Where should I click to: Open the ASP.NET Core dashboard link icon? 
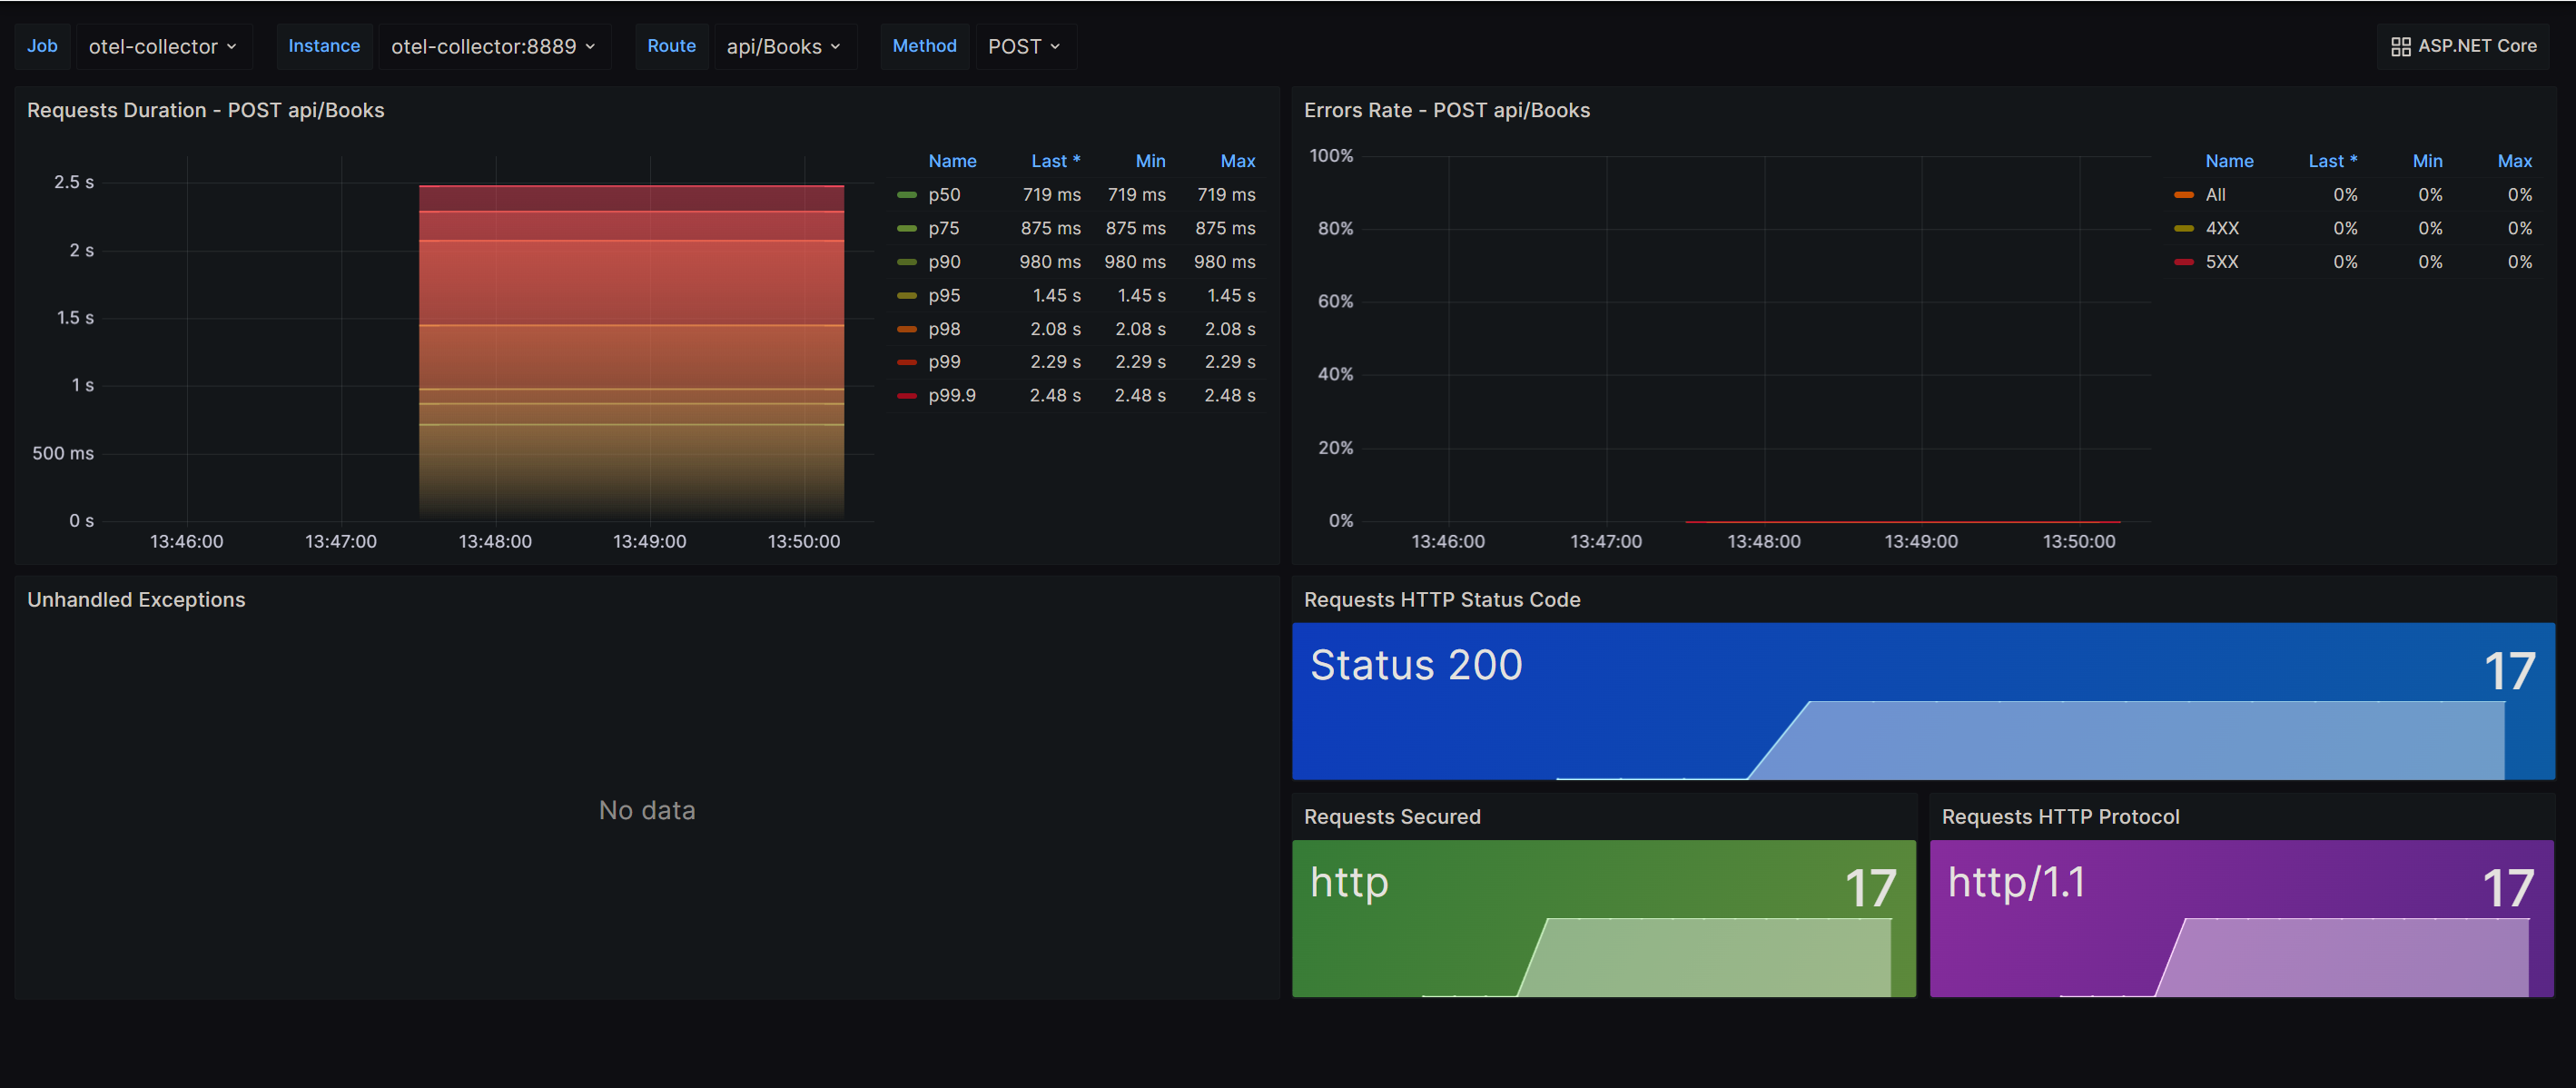click(2400, 47)
